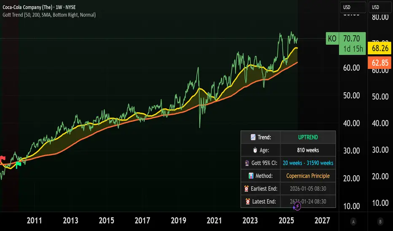Open the left USD currency selector
This screenshot has width=393, height=231.
353,7
